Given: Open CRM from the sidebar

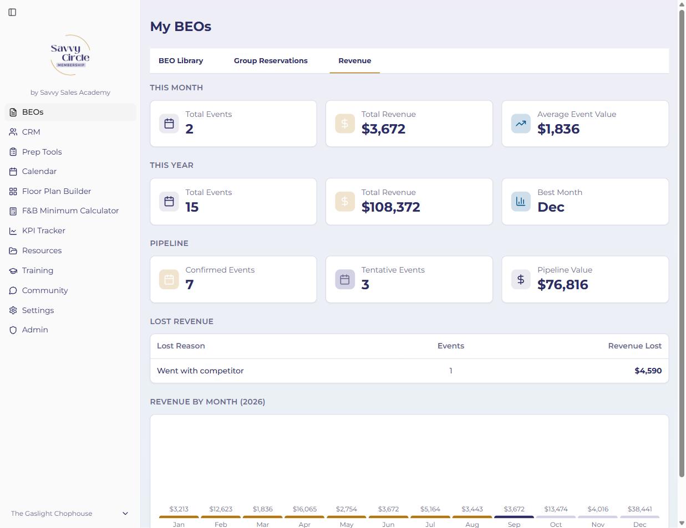Looking at the screenshot, I should (x=70, y=132).
